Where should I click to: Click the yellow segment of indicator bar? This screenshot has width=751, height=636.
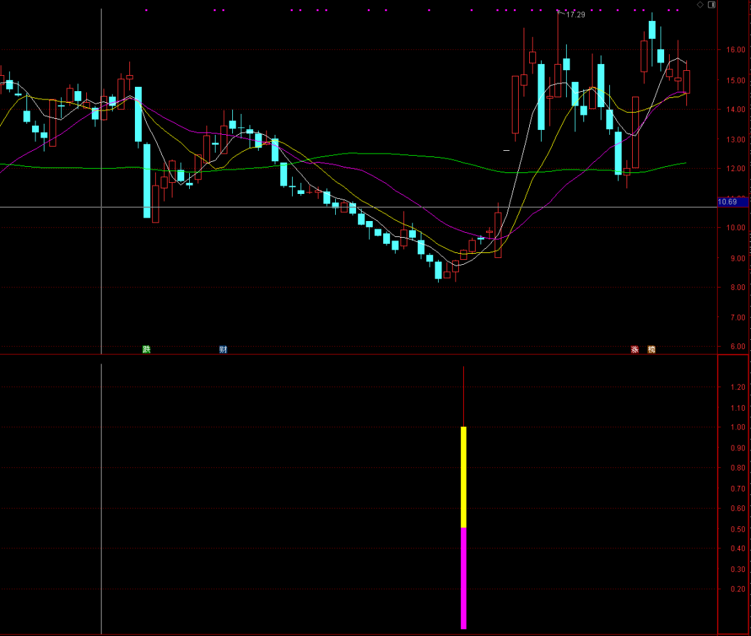click(464, 477)
